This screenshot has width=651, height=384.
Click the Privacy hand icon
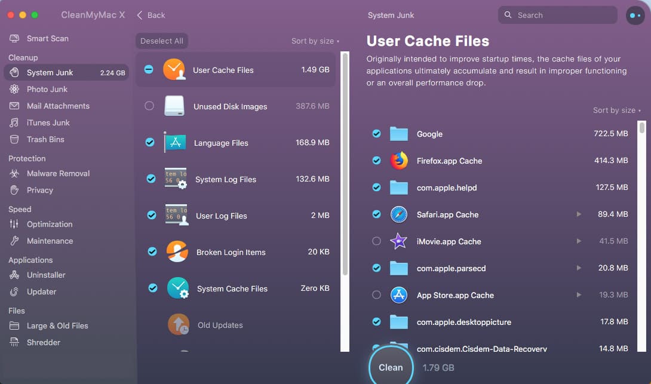click(x=14, y=190)
